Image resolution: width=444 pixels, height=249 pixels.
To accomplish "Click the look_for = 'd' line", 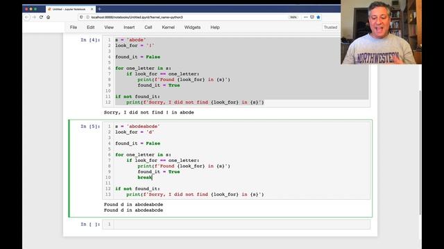I will 135,132.
